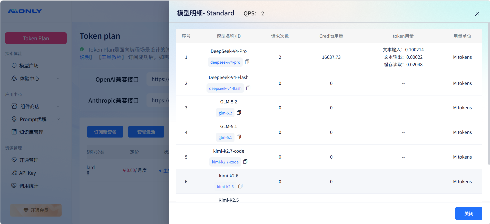Click the kimi-k2.6 ID tag
This screenshot has height=224, width=490.
tap(225, 187)
